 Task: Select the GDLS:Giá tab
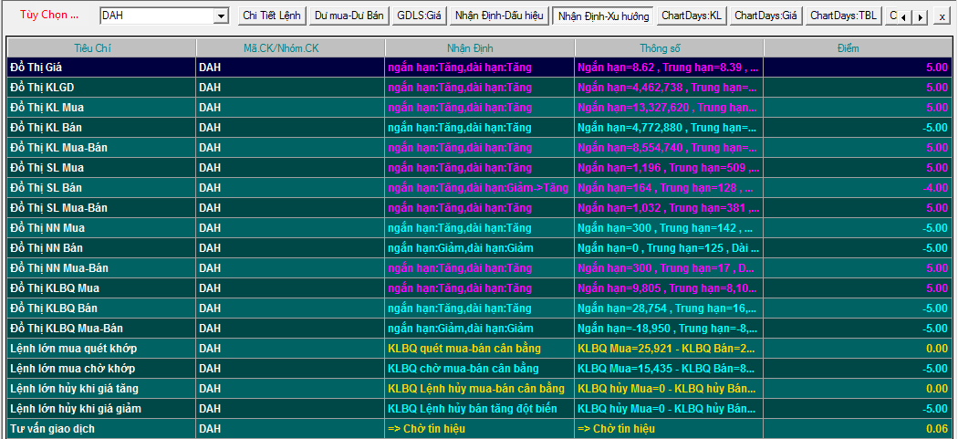(x=419, y=16)
